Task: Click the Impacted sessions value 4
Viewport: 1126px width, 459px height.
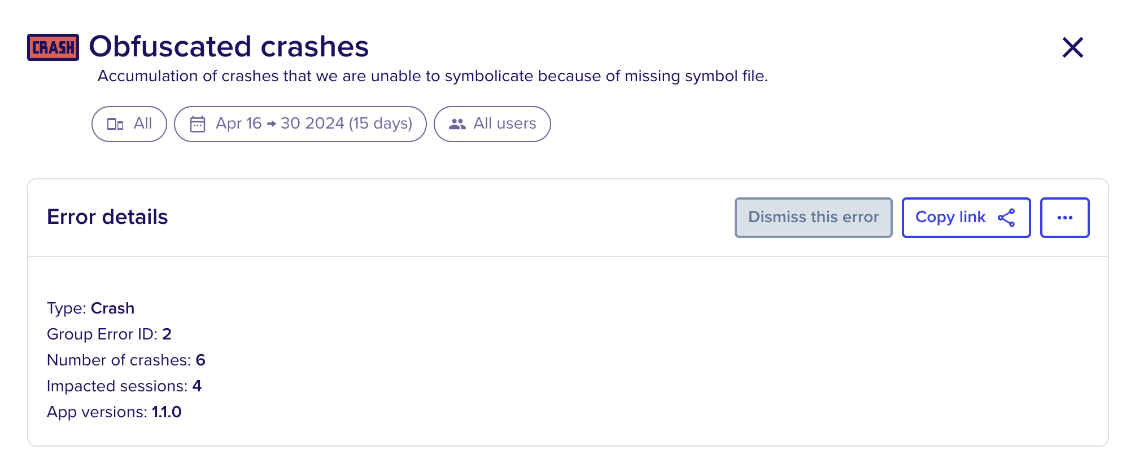Action: pyautogui.click(x=197, y=386)
